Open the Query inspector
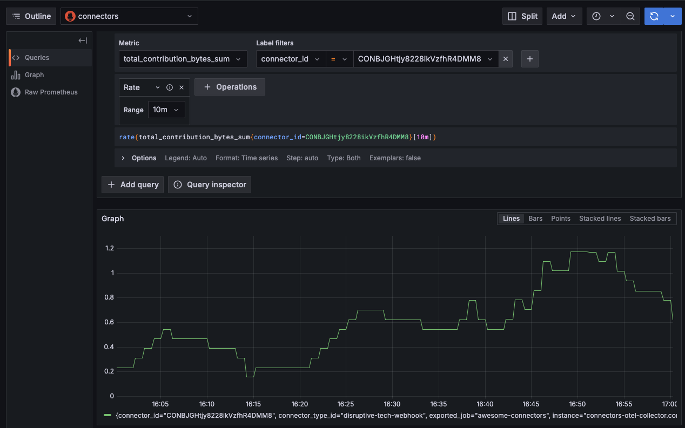This screenshot has height=428, width=685. tap(210, 185)
